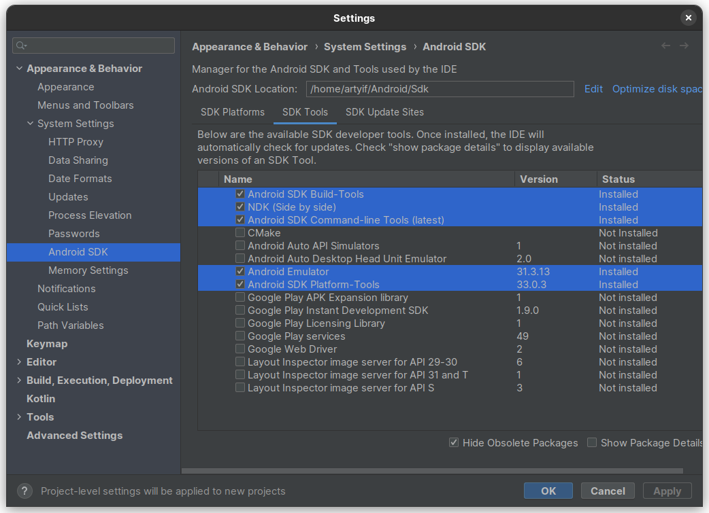Image resolution: width=709 pixels, height=513 pixels.
Task: Uncheck NDK (Side by side)
Action: point(240,207)
